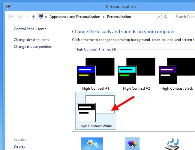Viewport: 195px width, 150px height.
Task: Select the High Contrast White theme
Action: click(96, 111)
